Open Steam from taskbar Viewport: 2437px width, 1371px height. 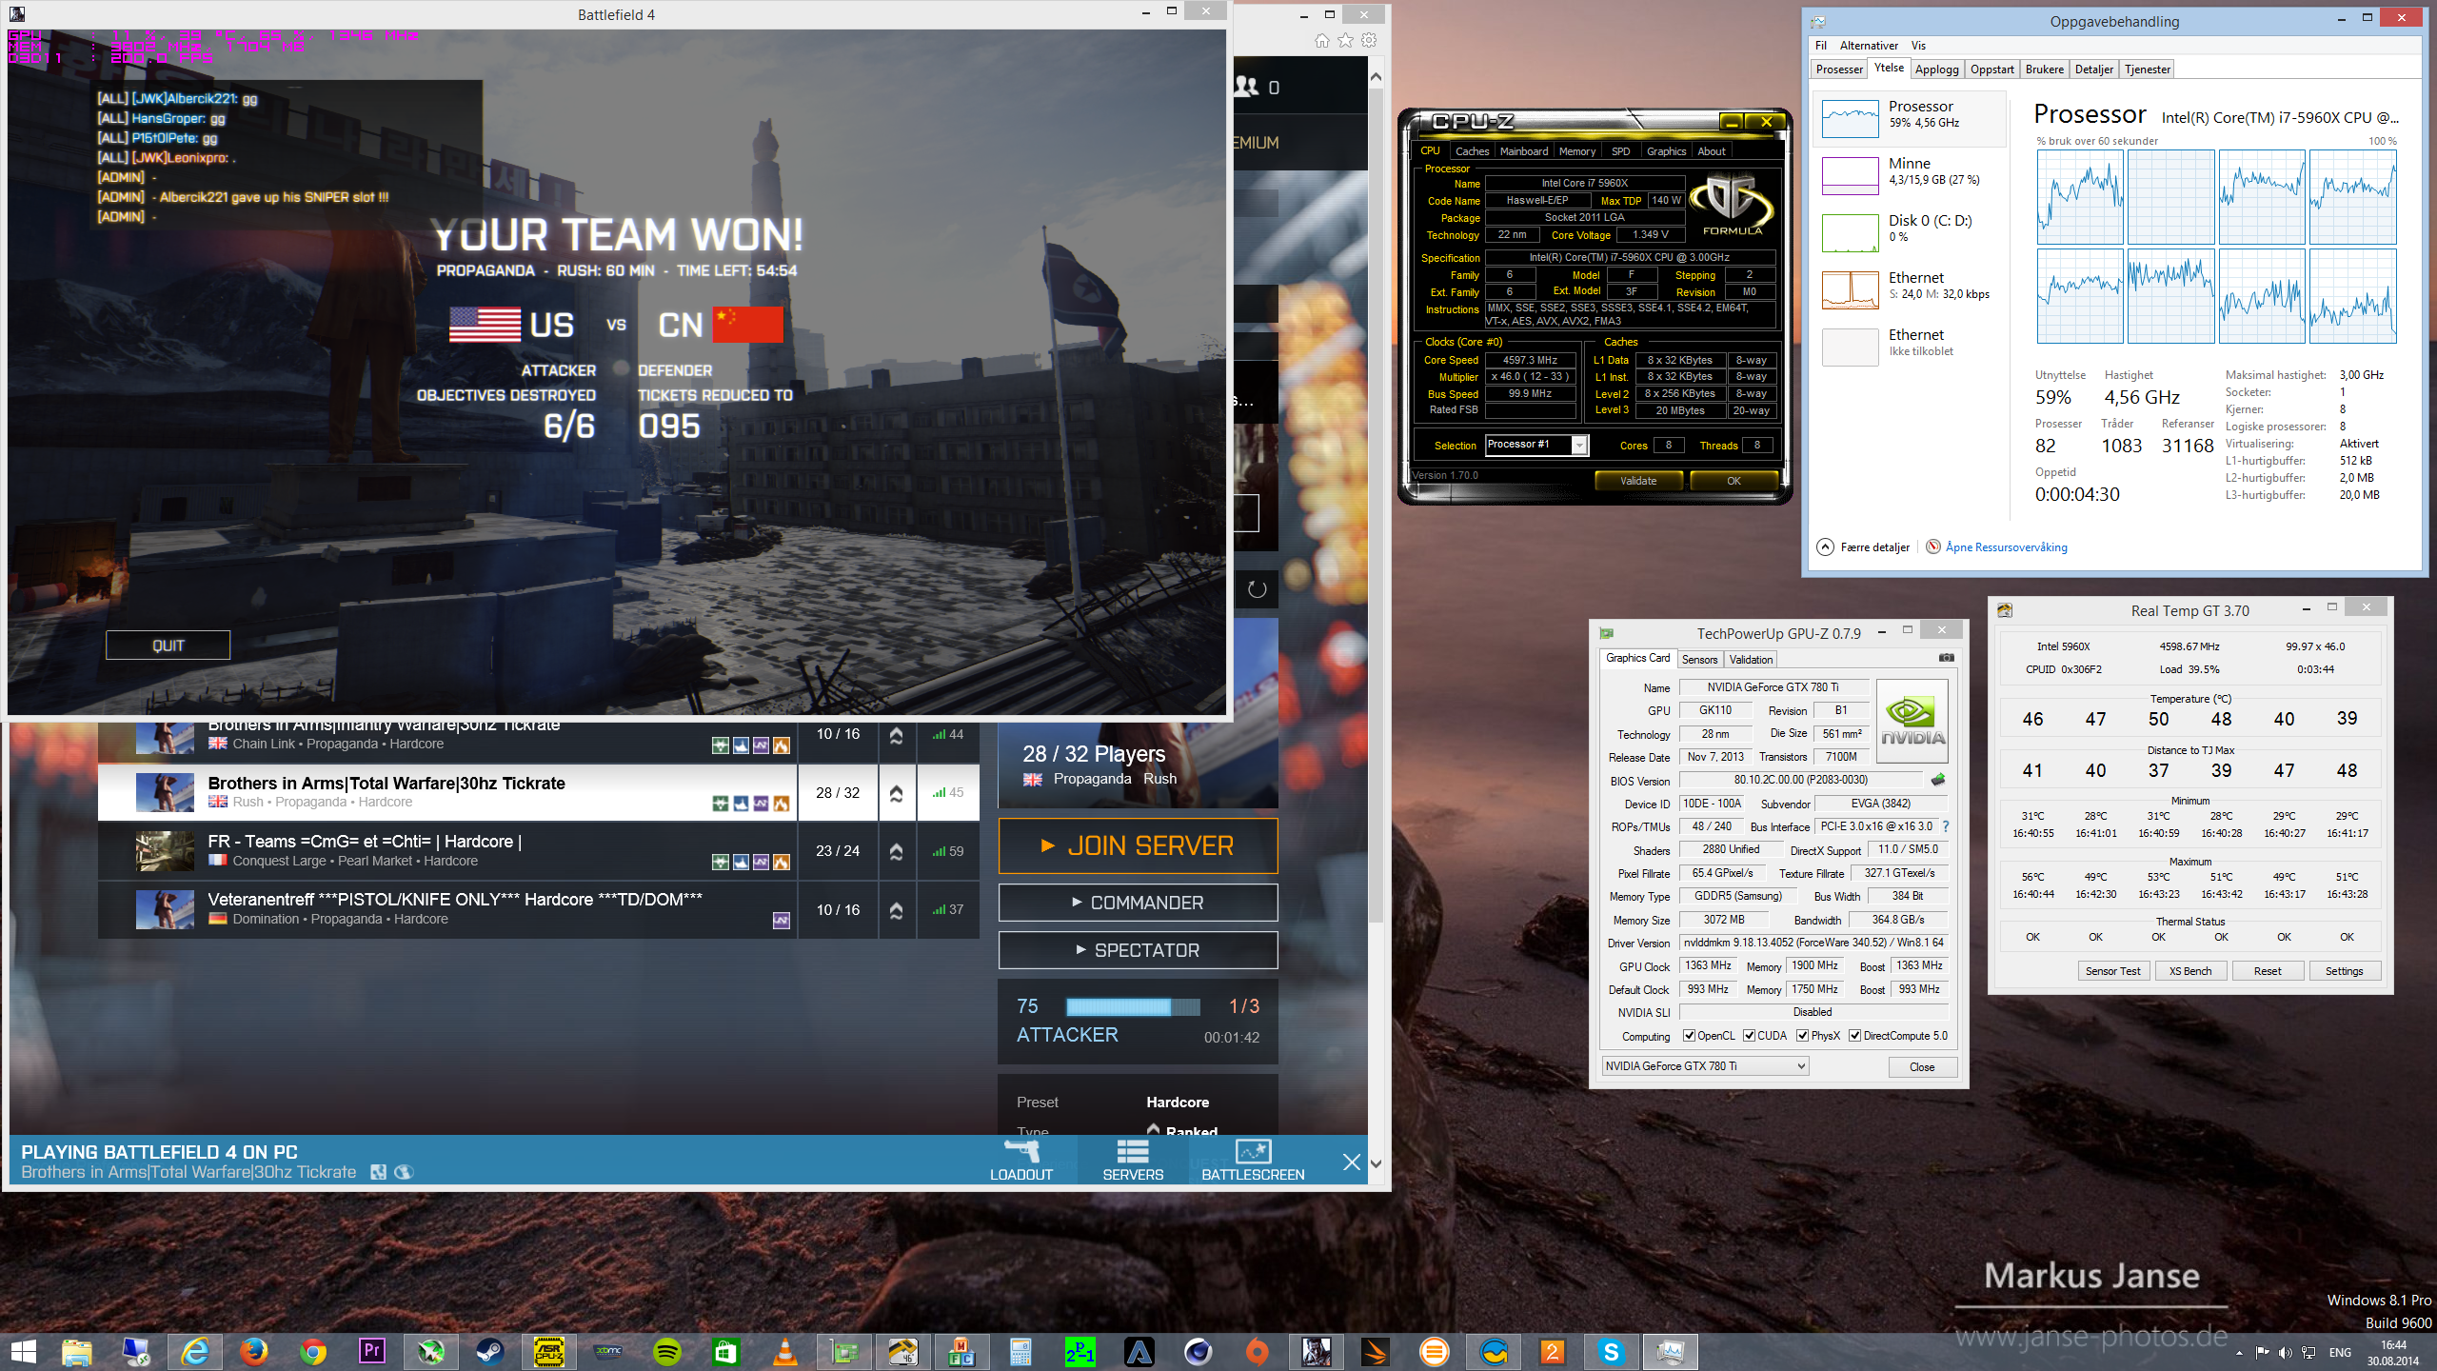point(490,1352)
